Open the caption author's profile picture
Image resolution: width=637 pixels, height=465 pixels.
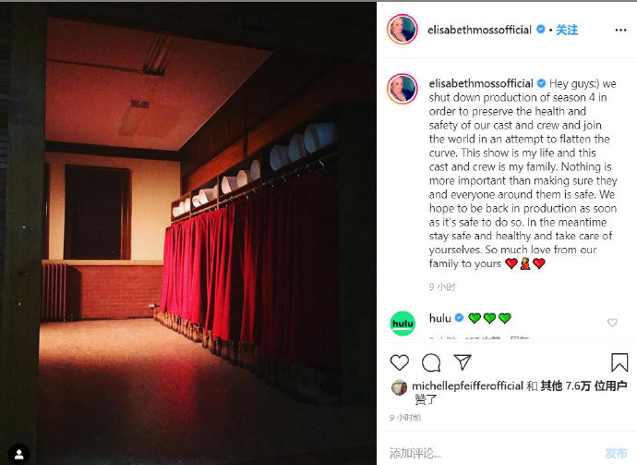pos(403,89)
